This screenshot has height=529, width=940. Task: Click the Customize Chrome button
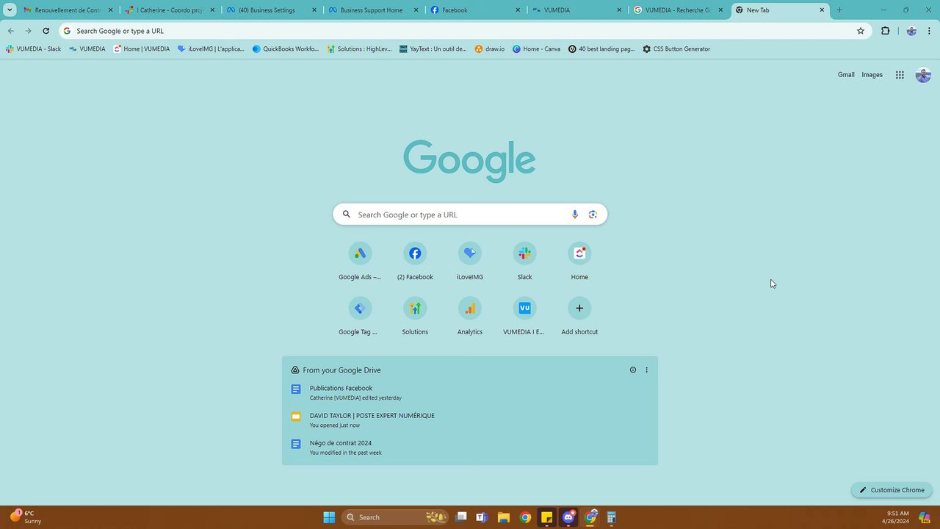coord(892,490)
